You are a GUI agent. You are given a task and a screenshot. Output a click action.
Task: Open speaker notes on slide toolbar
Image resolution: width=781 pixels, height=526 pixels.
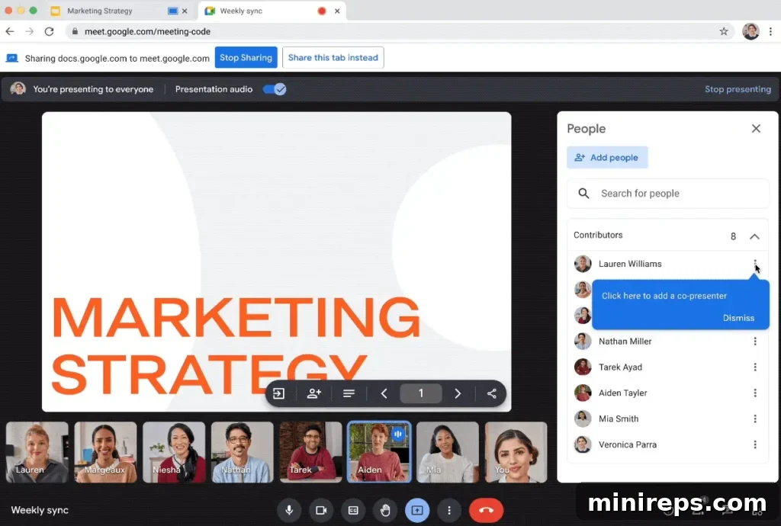[349, 393]
